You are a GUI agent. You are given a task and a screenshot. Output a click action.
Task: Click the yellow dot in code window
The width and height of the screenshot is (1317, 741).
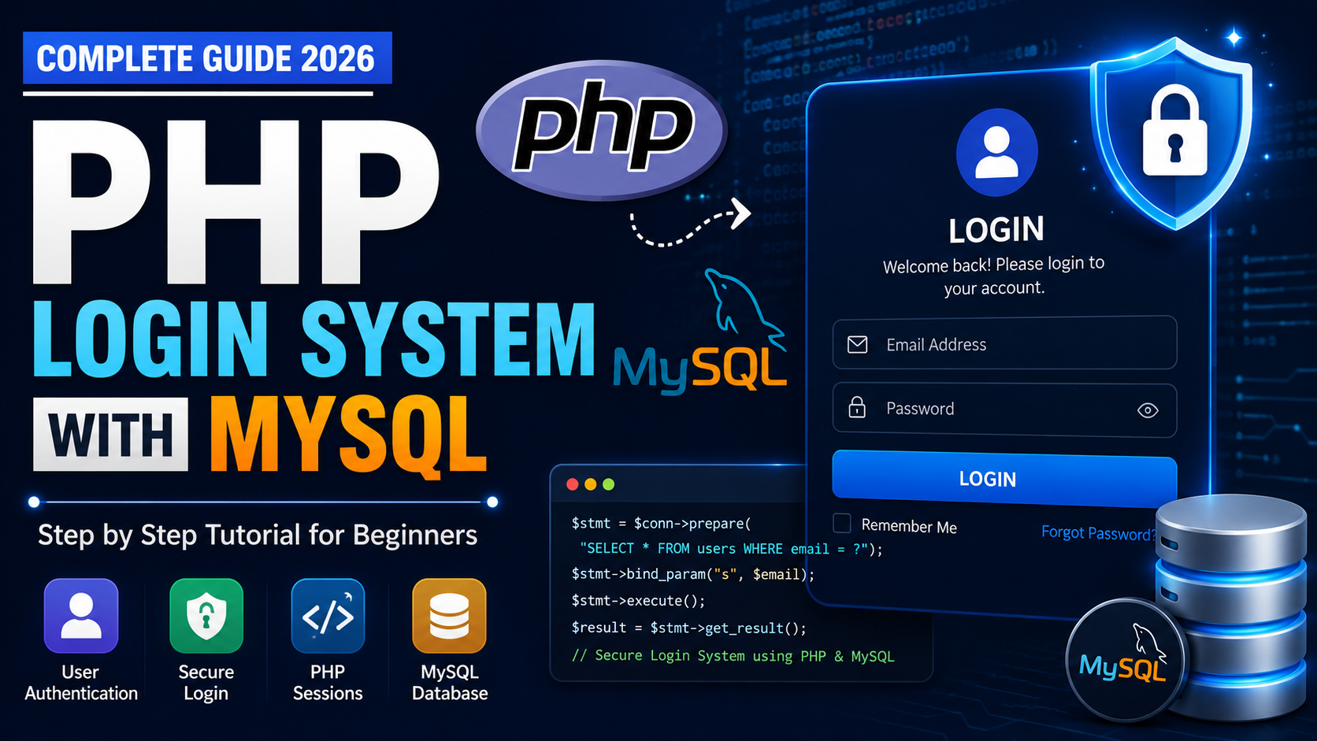(x=591, y=484)
